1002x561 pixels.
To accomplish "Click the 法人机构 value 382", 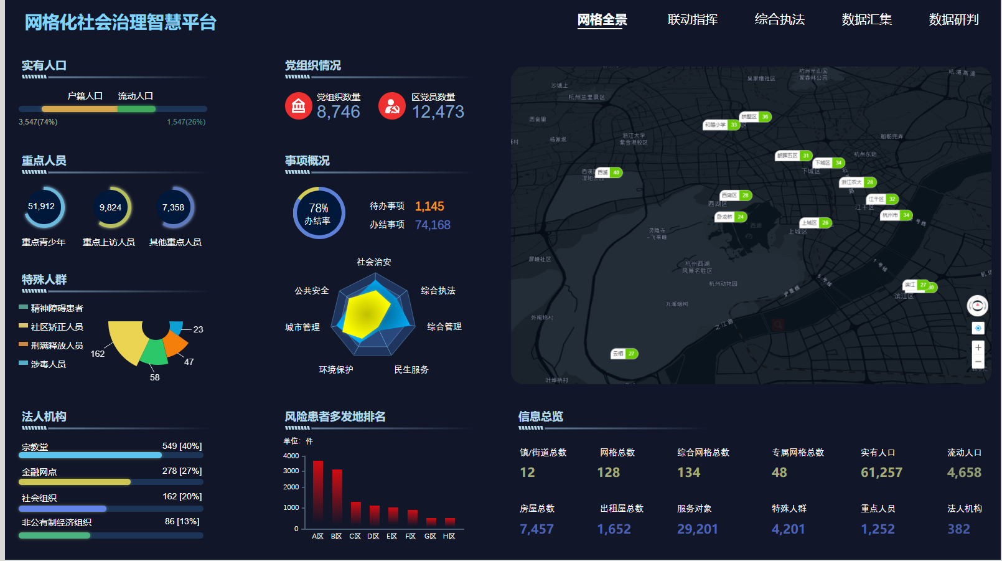I will pyautogui.click(x=958, y=529).
